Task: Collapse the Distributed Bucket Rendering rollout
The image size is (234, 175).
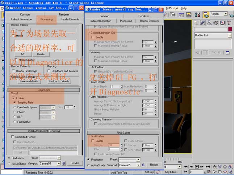Action: pyautogui.click(x=44, y=131)
